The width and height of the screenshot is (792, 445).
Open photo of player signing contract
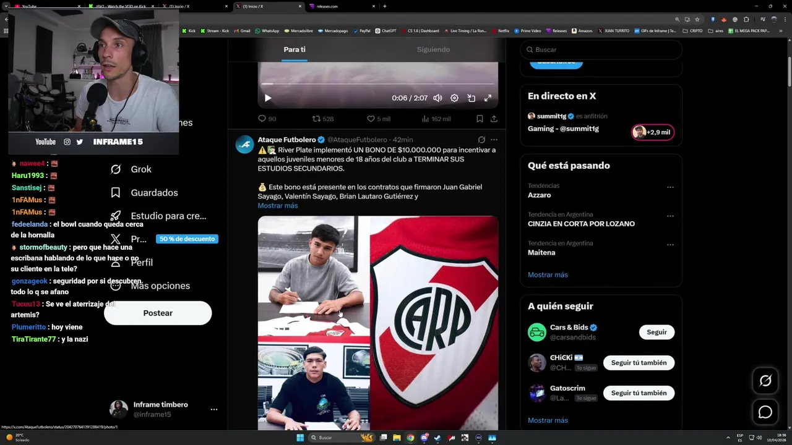(x=314, y=276)
